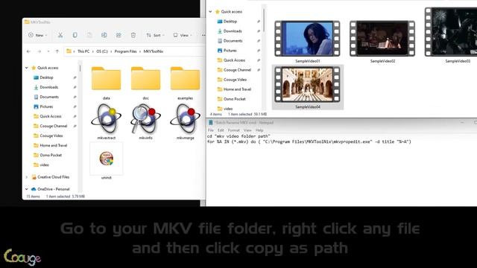Viewport: 477px width, 268px height.
Task: Click the 'cd "mkv video folder path"' line in Notepad
Action: point(238,136)
